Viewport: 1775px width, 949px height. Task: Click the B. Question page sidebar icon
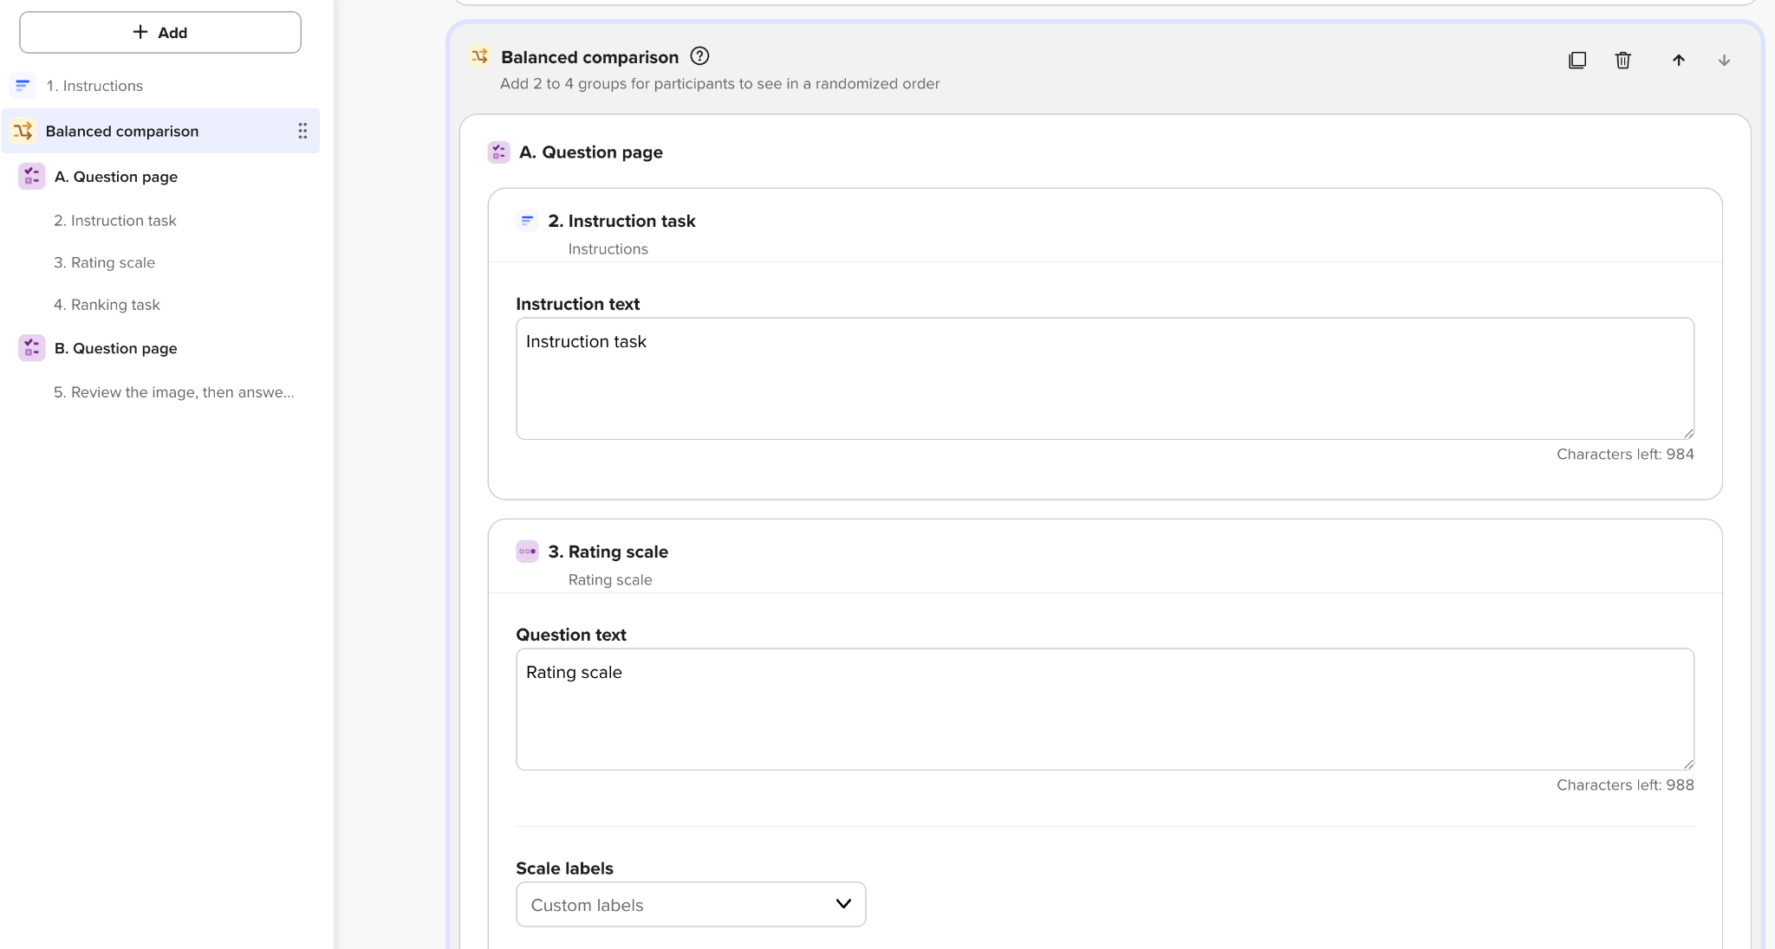click(x=32, y=348)
